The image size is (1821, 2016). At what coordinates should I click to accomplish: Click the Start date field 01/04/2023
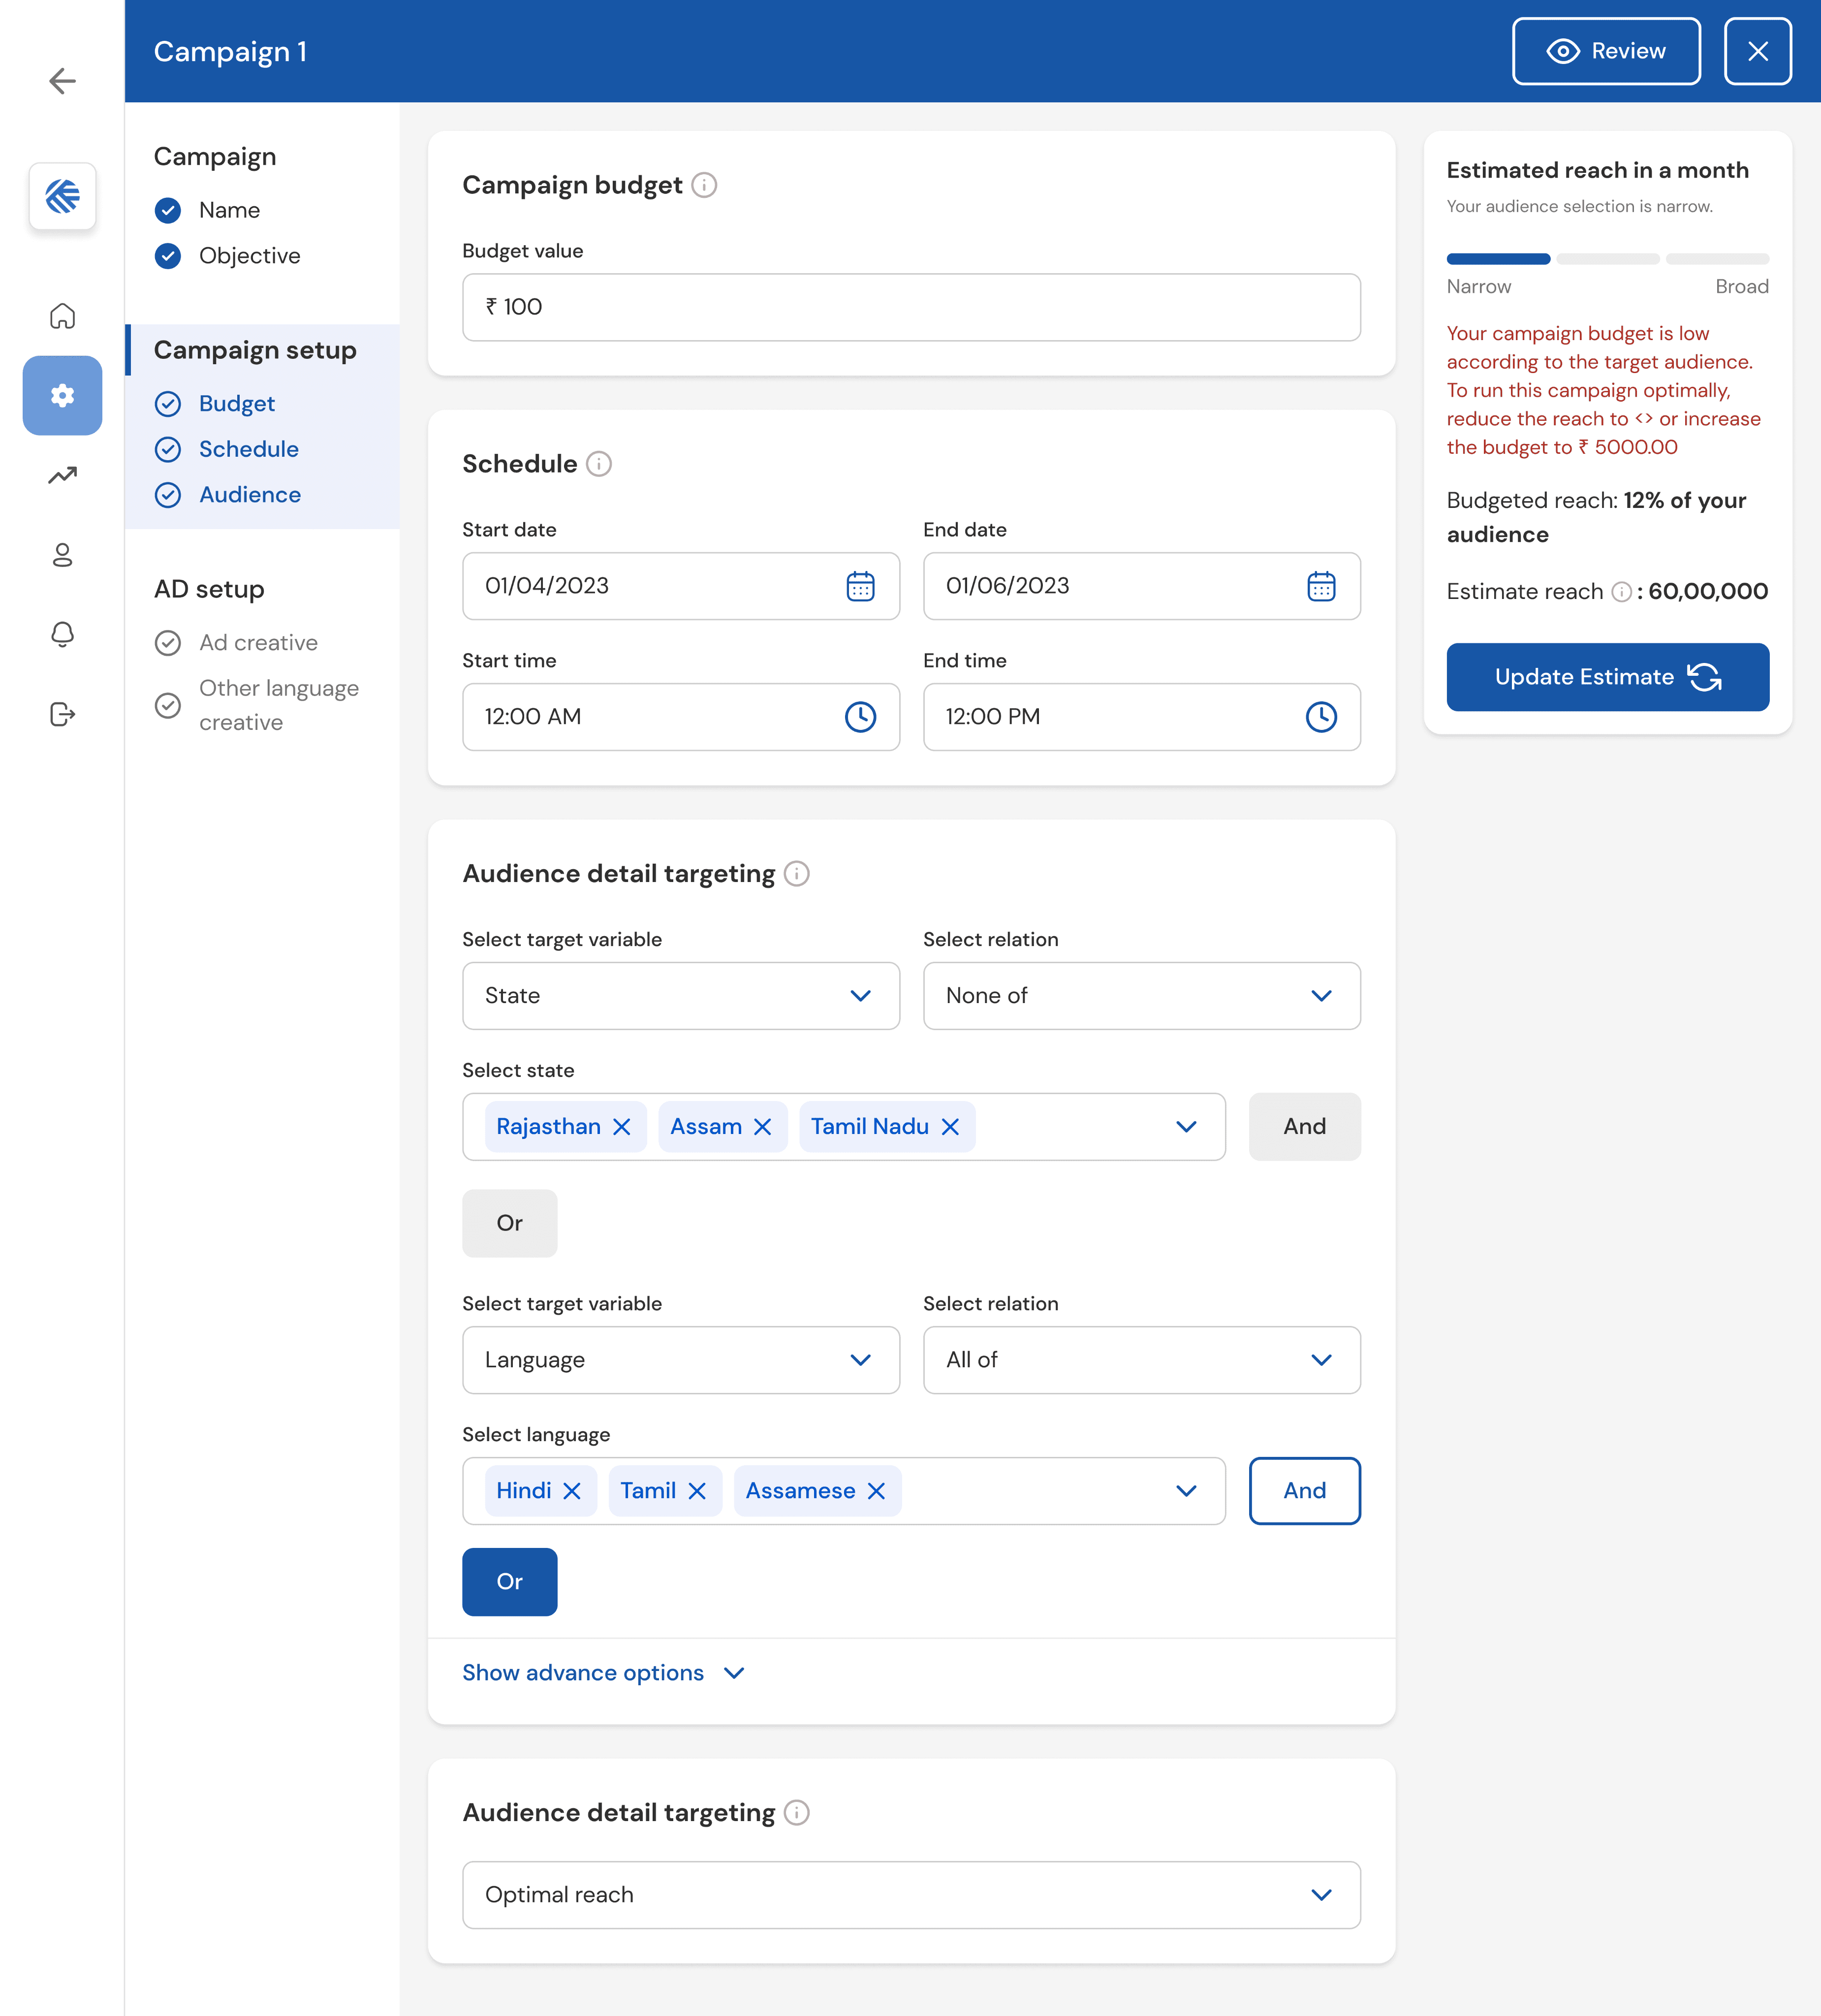(680, 586)
